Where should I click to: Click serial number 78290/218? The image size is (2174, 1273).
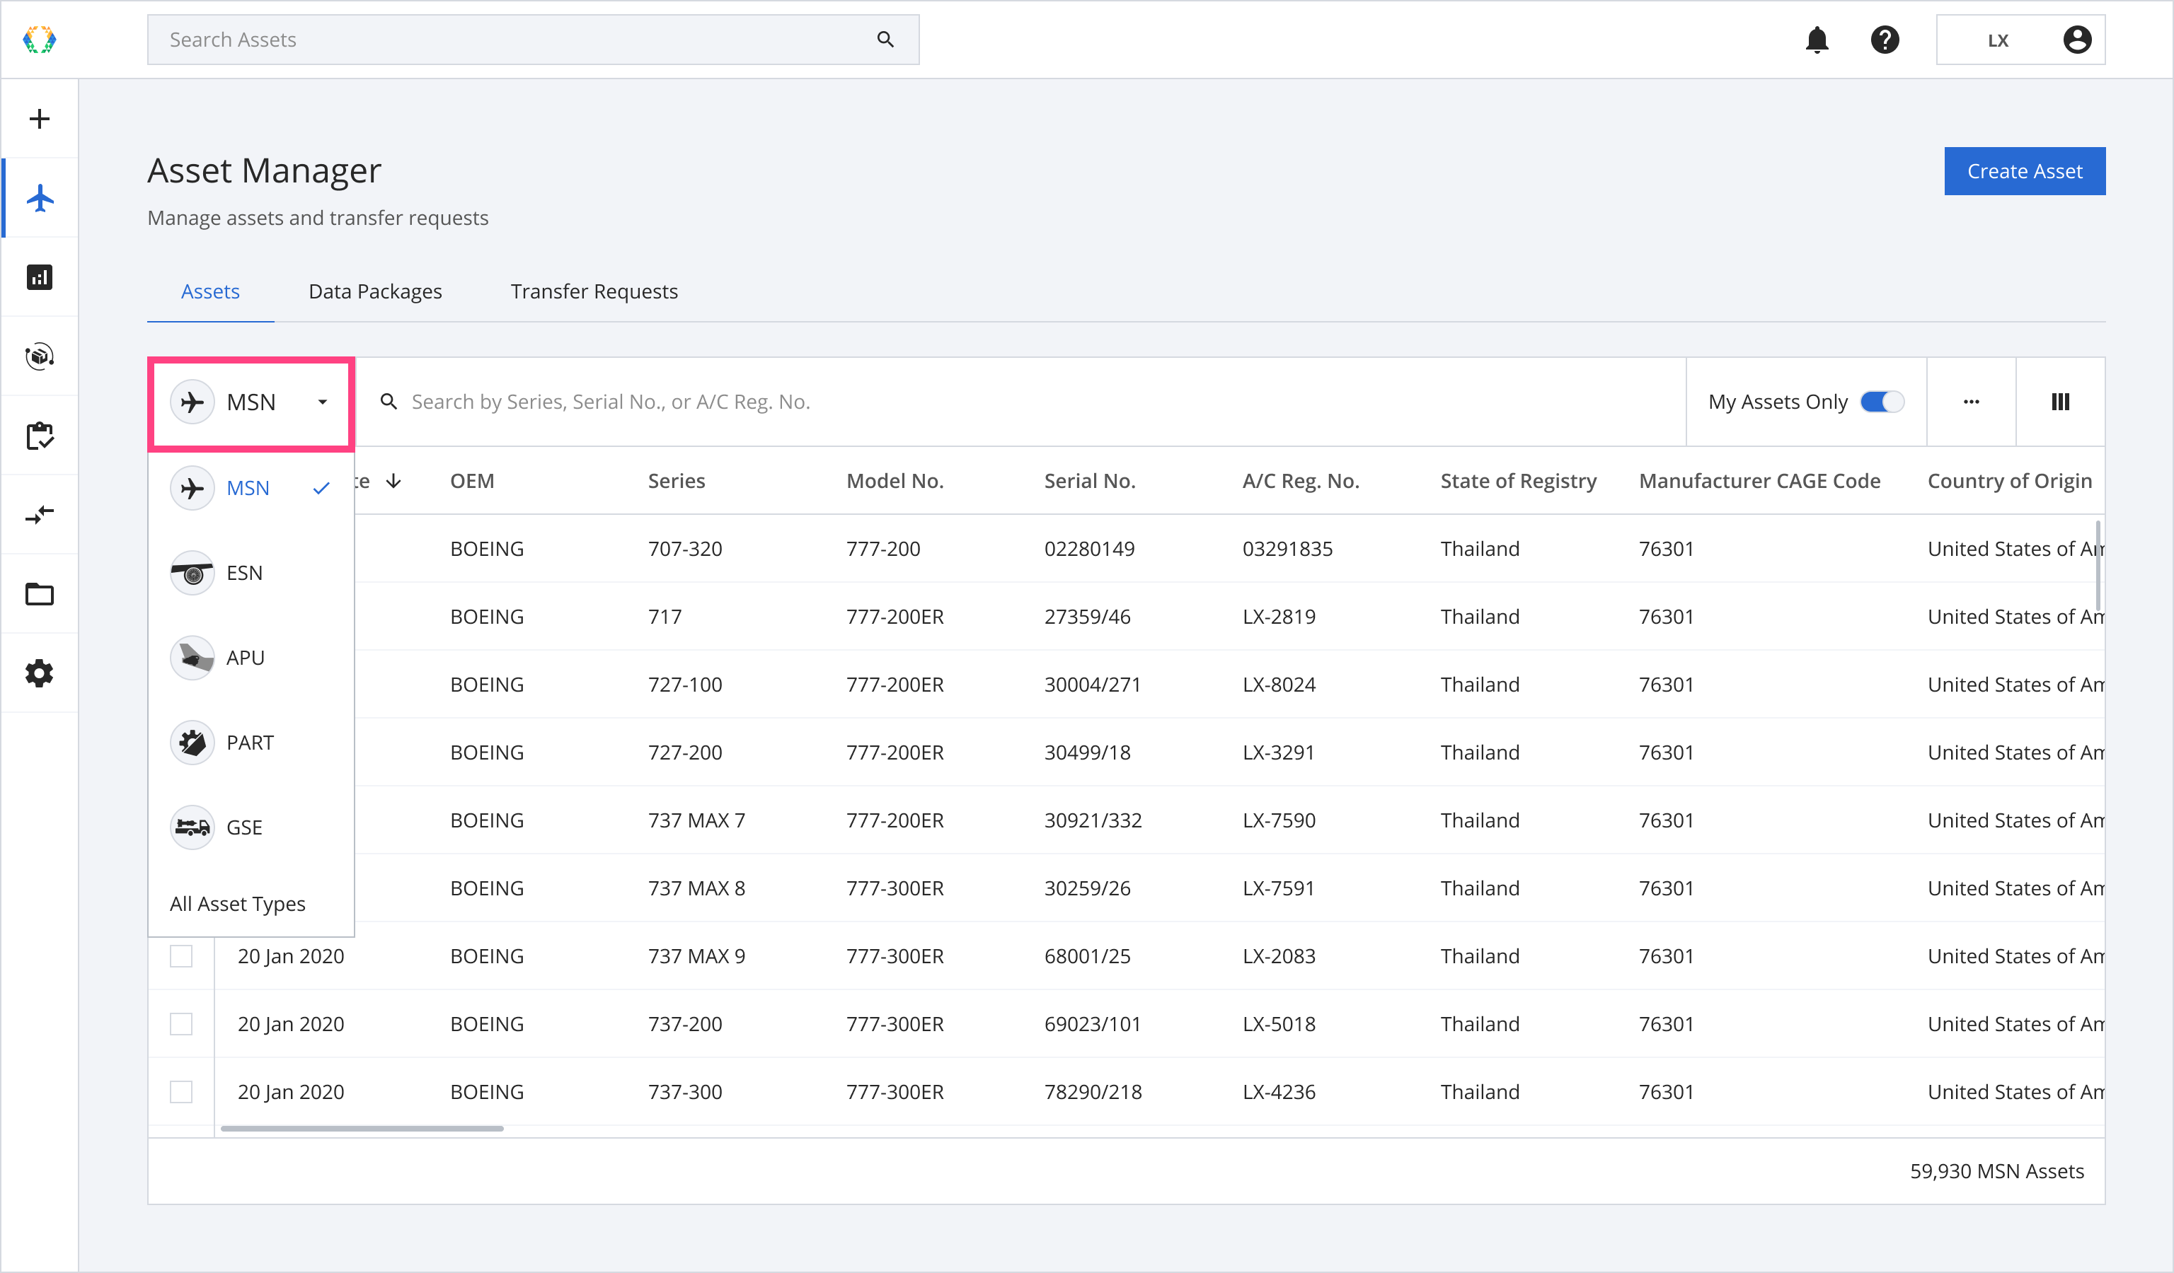point(1093,1092)
